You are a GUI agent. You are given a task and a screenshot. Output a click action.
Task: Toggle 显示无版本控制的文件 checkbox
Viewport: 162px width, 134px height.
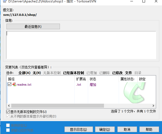tap(8, 112)
